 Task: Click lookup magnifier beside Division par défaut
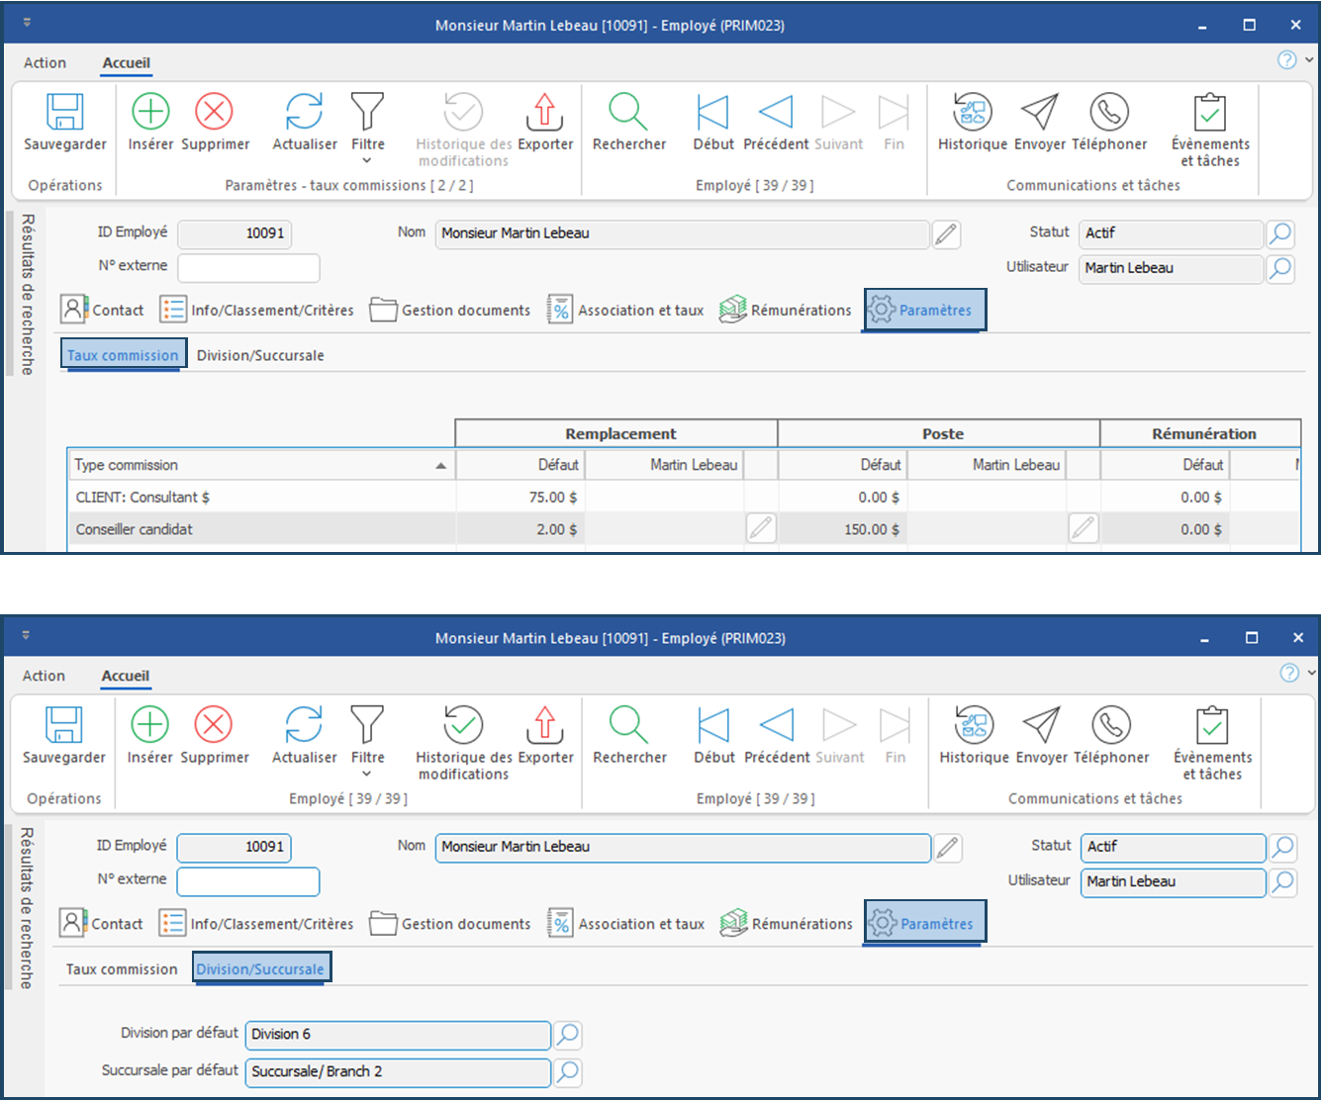(x=568, y=1035)
